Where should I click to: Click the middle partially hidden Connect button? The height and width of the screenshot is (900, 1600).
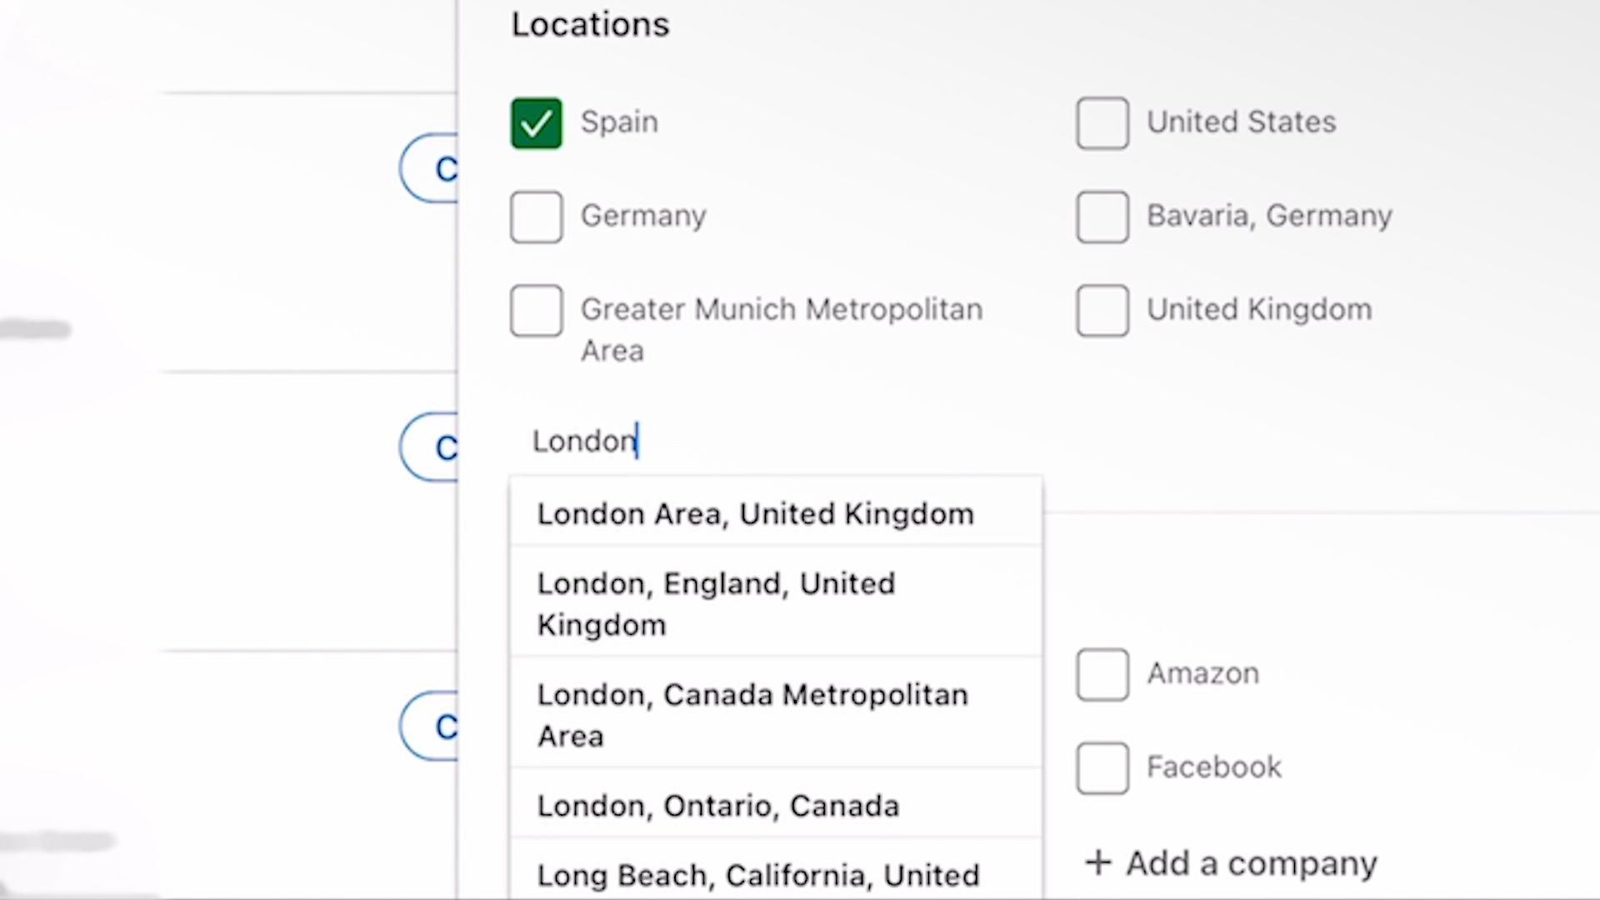[431, 447]
